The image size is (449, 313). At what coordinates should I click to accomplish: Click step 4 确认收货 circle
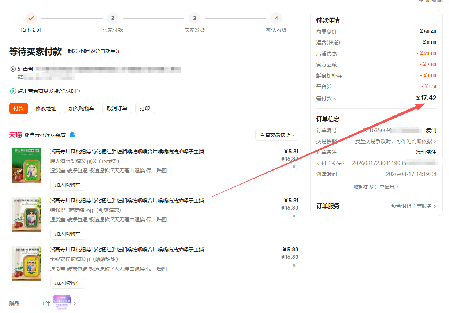[x=276, y=18]
